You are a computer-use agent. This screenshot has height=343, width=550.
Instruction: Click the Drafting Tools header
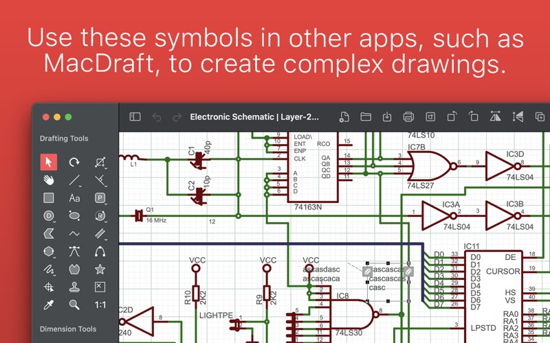tap(64, 139)
